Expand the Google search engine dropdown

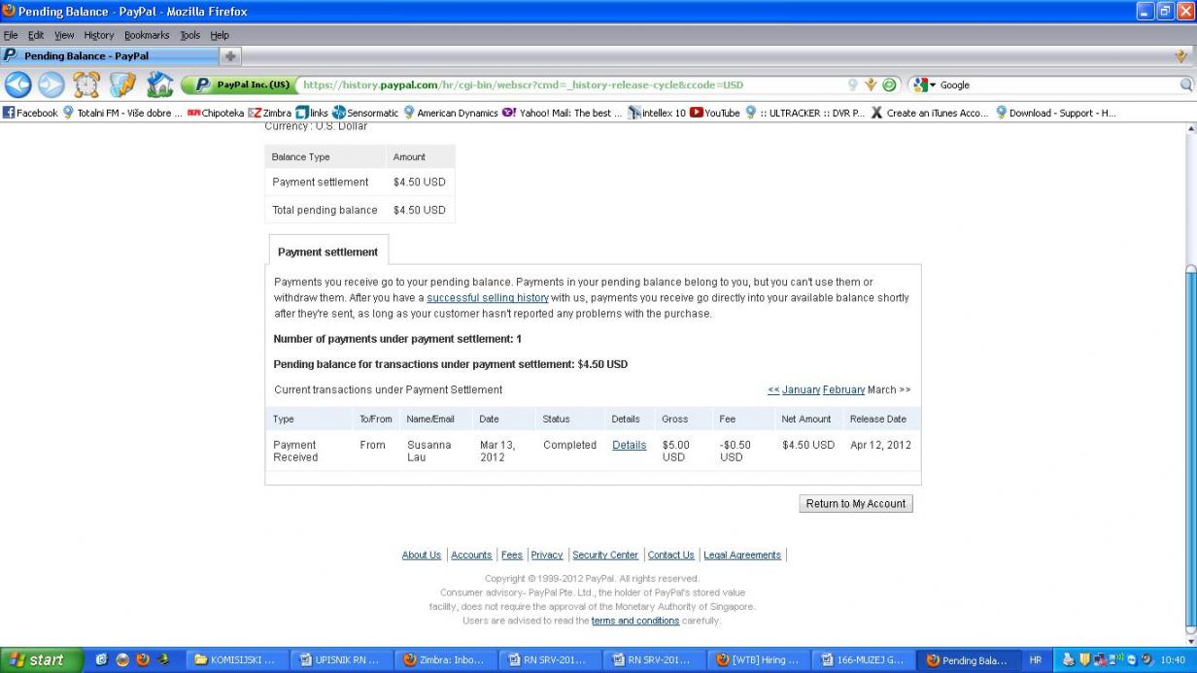pyautogui.click(x=925, y=84)
